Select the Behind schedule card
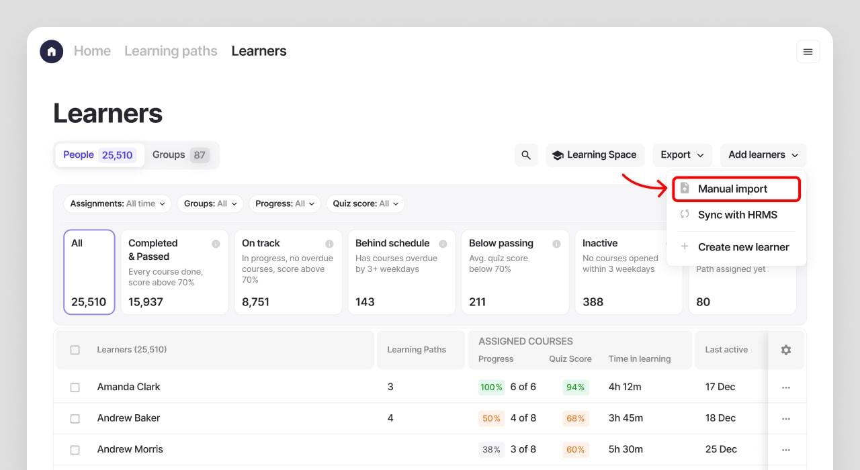 [x=402, y=272]
